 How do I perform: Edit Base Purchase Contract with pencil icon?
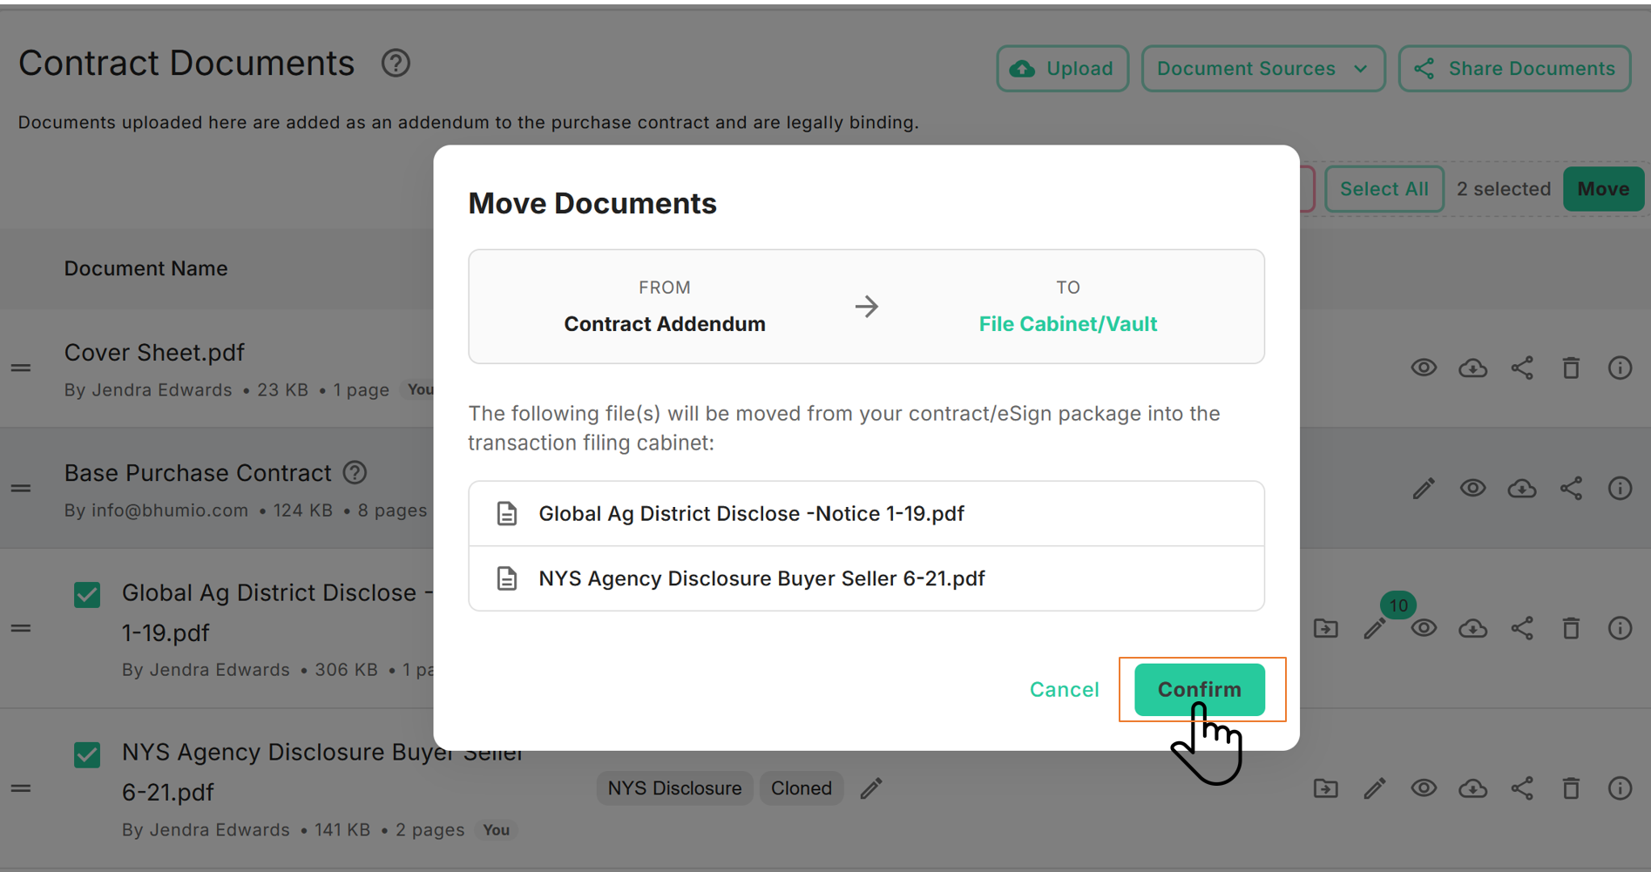tap(1424, 488)
